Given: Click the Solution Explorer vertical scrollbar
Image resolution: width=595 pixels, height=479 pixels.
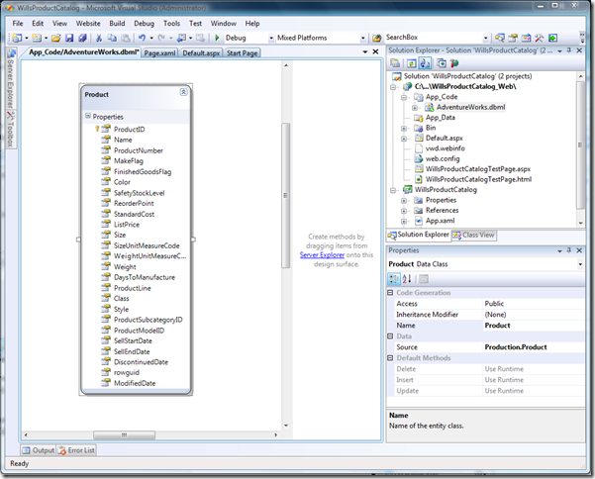Looking at the screenshot, I should 580,144.
